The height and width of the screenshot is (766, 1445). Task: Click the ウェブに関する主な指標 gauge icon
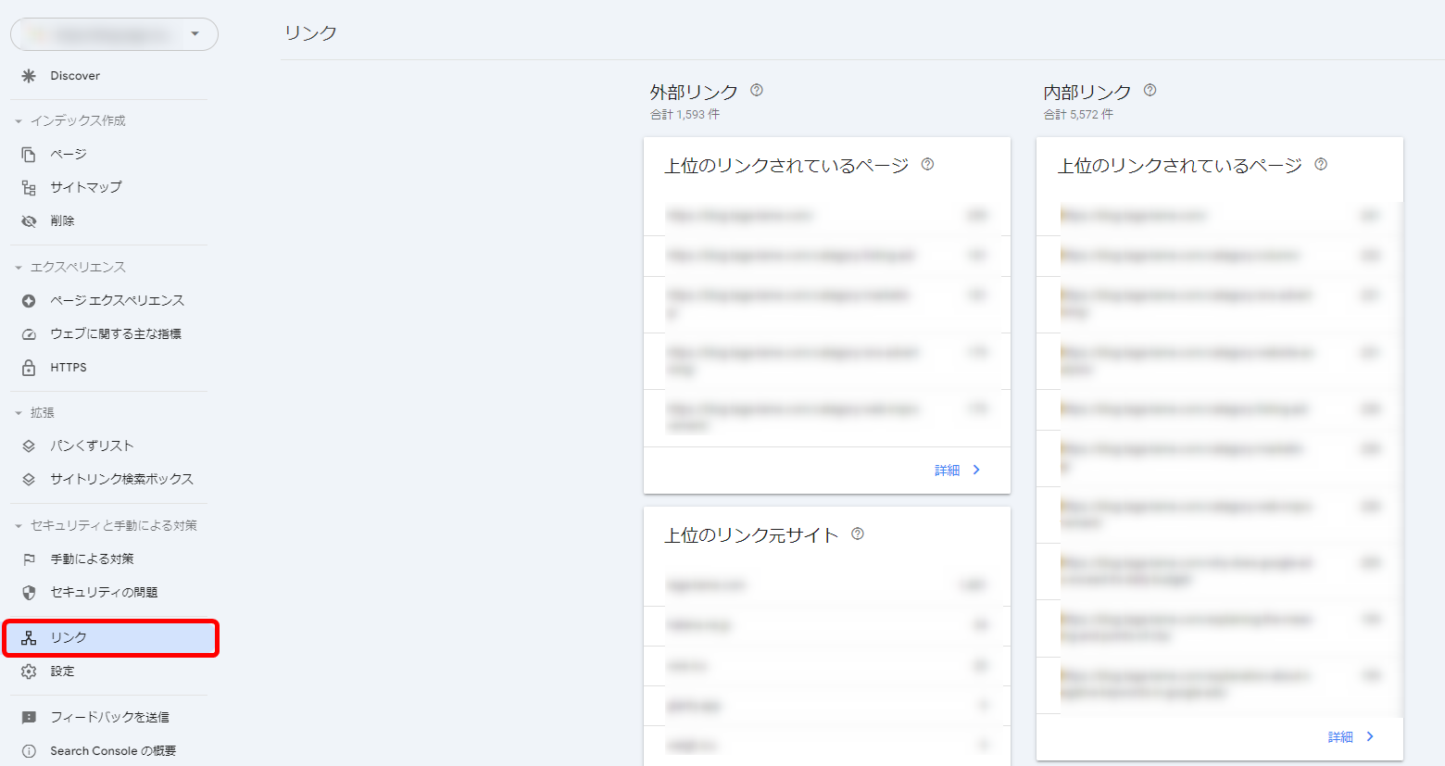click(29, 334)
